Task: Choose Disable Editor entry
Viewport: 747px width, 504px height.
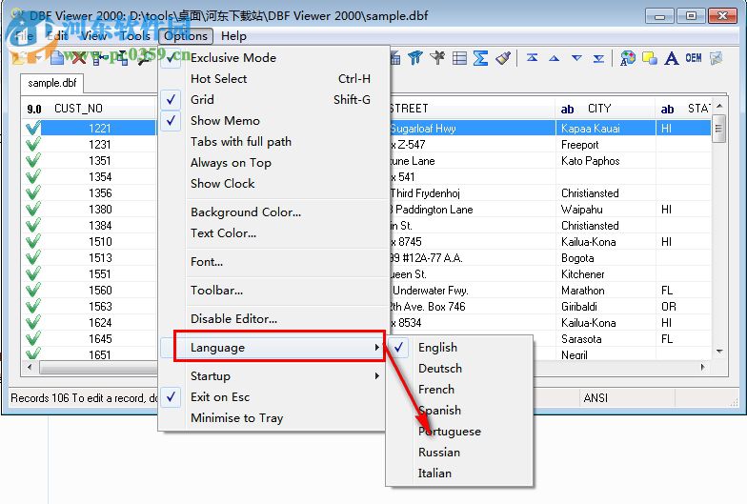Action: [273, 318]
